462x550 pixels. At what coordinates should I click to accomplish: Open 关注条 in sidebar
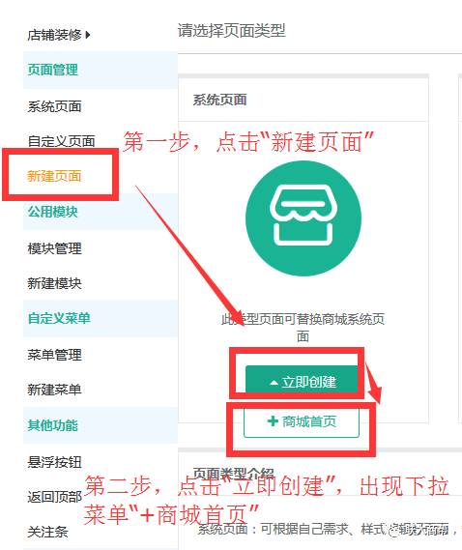(x=47, y=532)
